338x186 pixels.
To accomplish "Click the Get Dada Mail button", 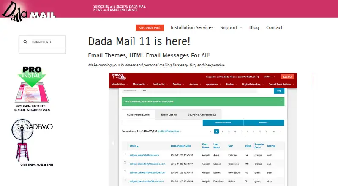I will (x=150, y=27).
